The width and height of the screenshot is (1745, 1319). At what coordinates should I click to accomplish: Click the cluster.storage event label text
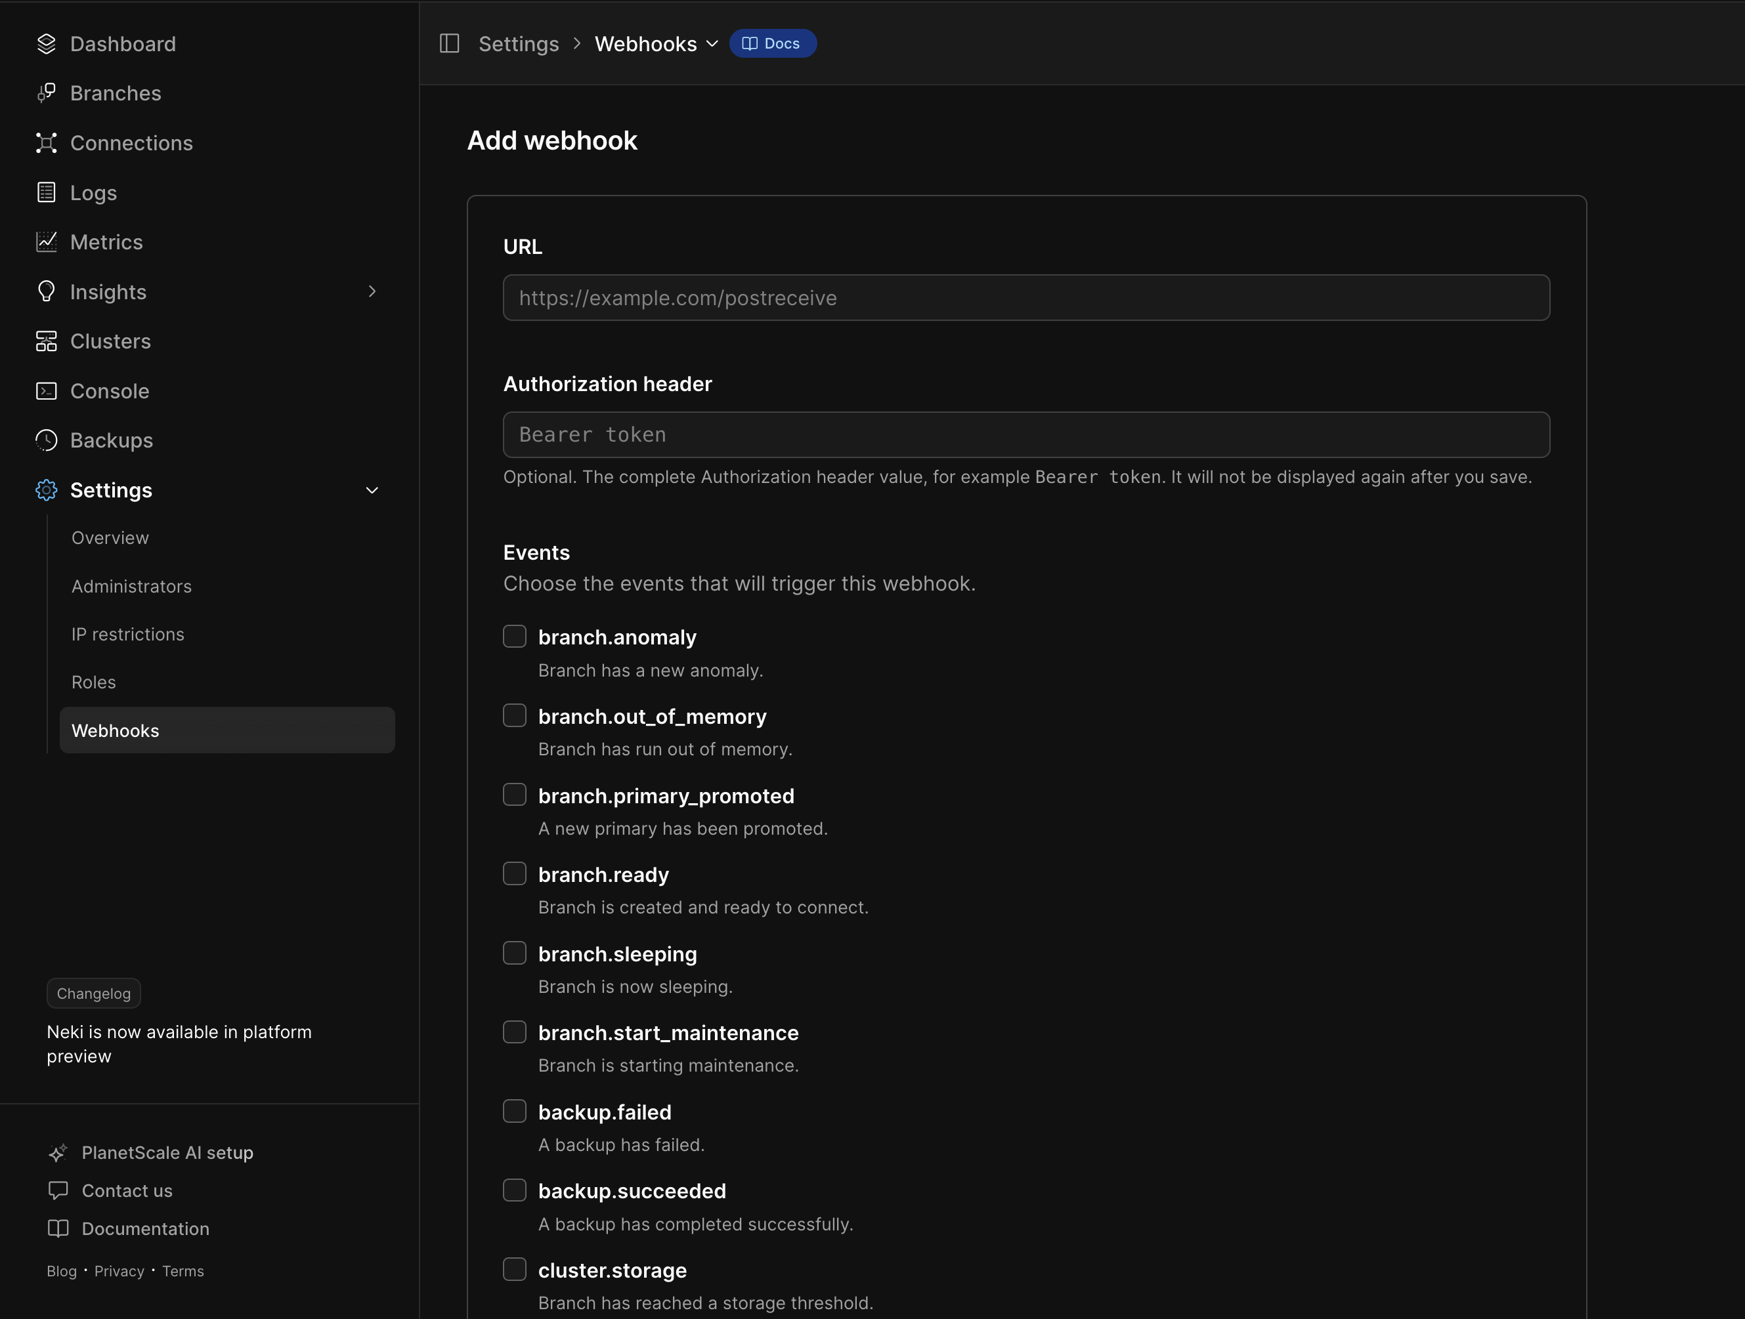[x=612, y=1271]
